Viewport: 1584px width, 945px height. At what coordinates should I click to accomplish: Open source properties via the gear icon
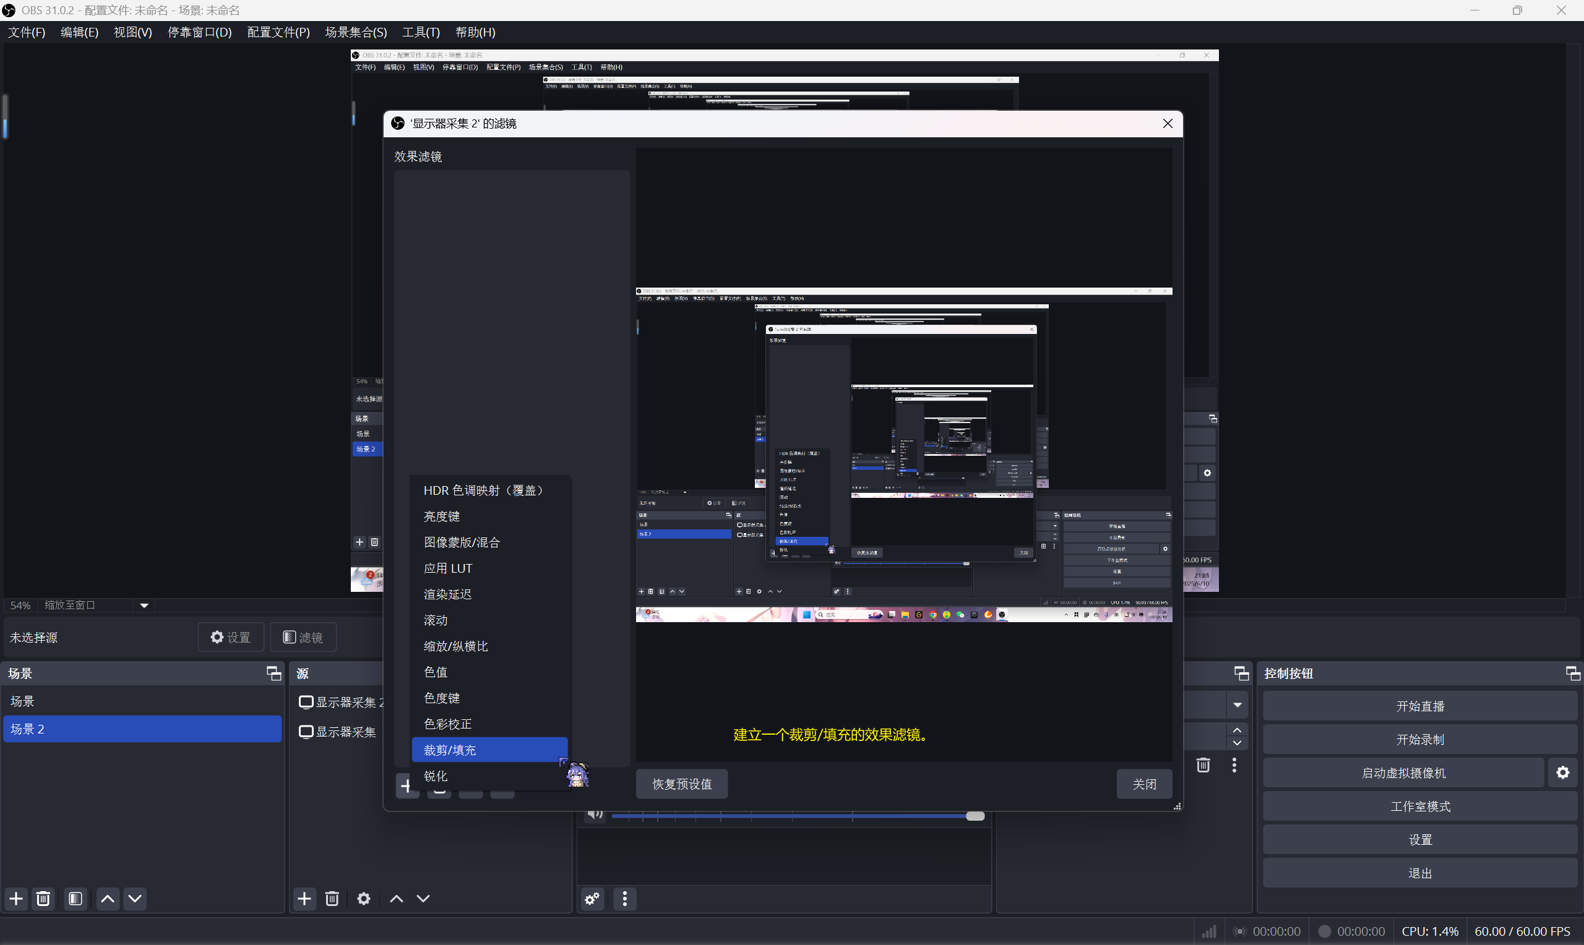(x=363, y=899)
